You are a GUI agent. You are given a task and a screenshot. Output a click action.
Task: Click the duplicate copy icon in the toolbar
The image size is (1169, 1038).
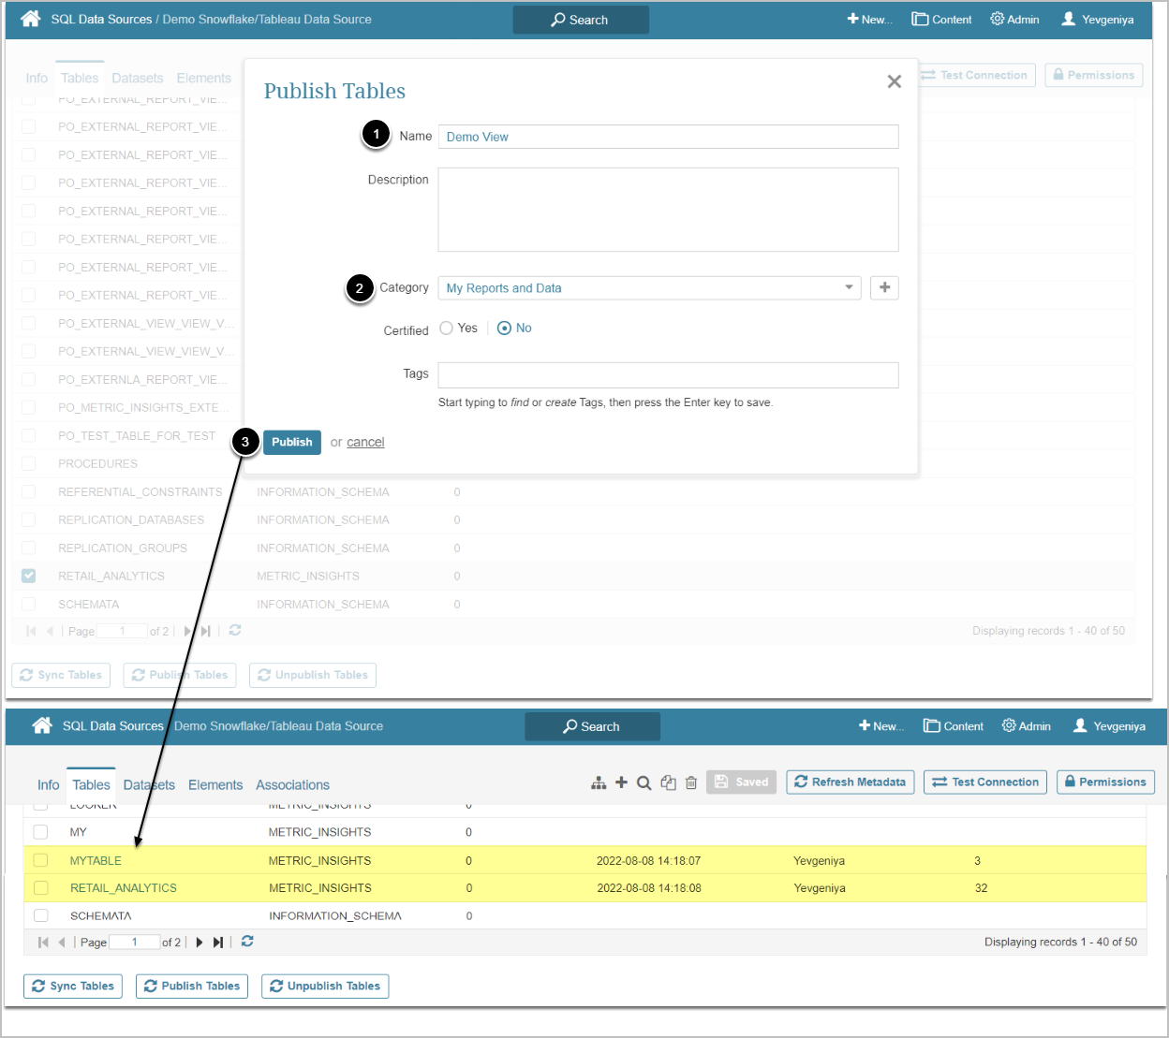(x=668, y=782)
